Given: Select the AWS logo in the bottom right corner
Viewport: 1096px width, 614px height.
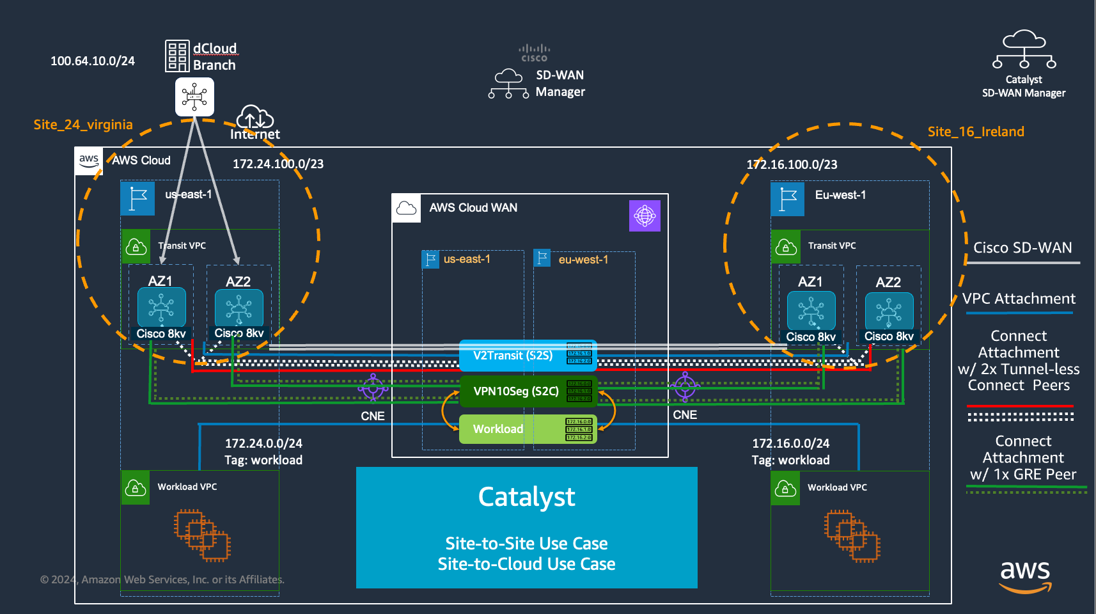Looking at the screenshot, I should point(1025,576).
